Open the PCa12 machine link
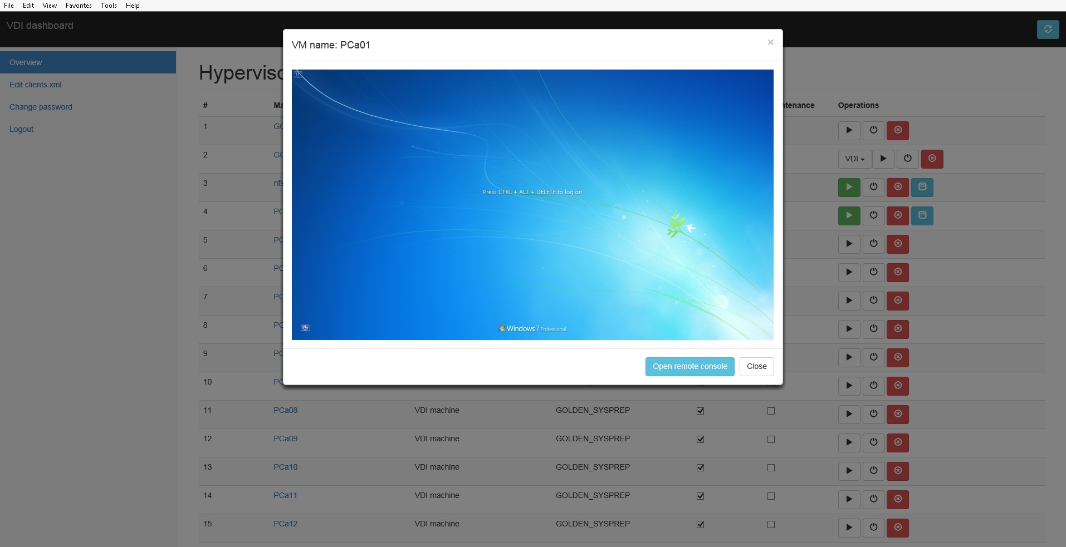Viewport: 1066px width, 547px height. click(285, 524)
